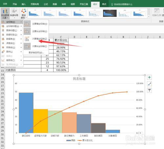Open More Axis Options (更多轴选项)
164x149 pixels.
(36, 53)
